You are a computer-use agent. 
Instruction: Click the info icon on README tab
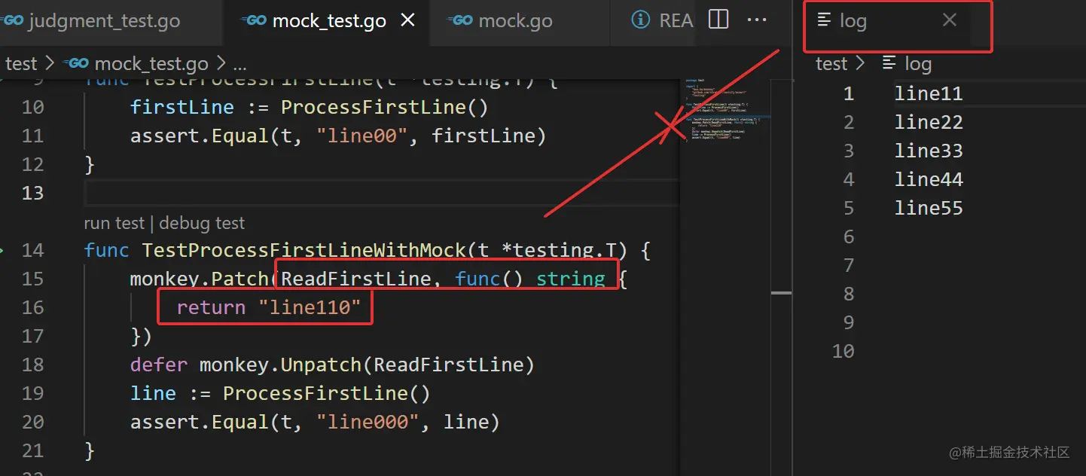pos(641,20)
